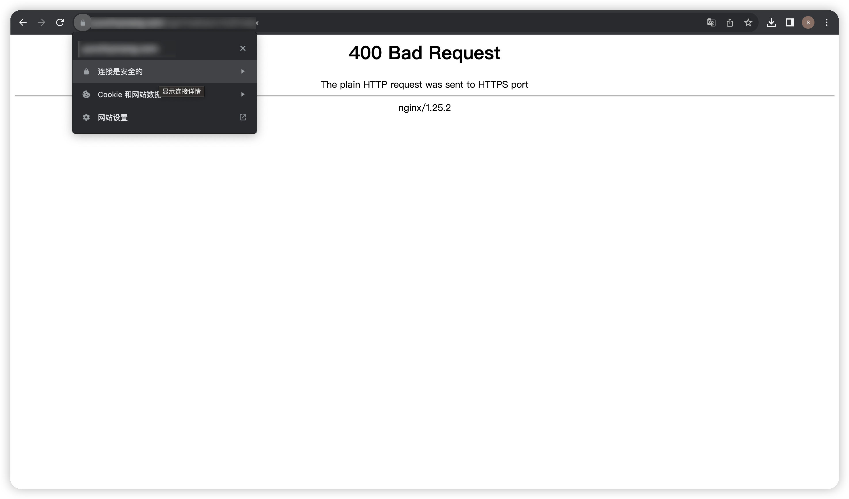Open Cookie 和网站数据 entry
This screenshot has width=849, height=499.
click(164, 95)
